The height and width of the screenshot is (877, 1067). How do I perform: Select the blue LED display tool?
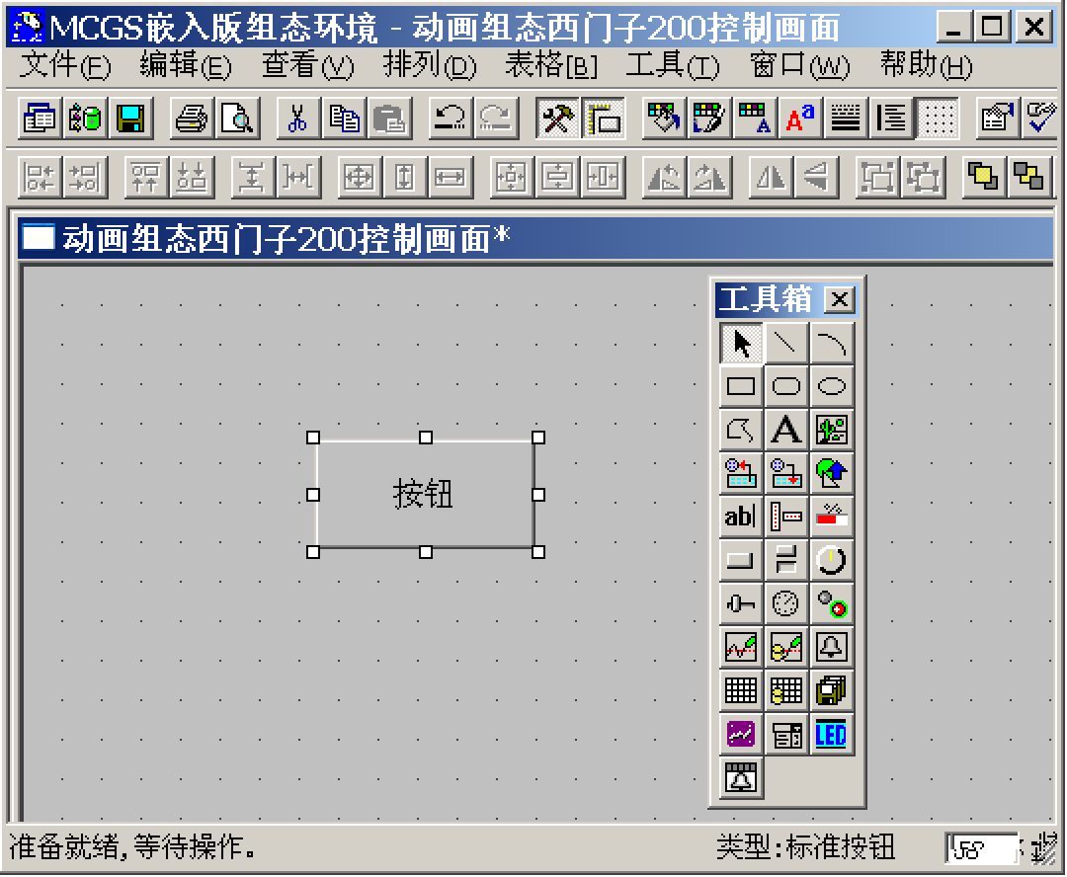[832, 735]
